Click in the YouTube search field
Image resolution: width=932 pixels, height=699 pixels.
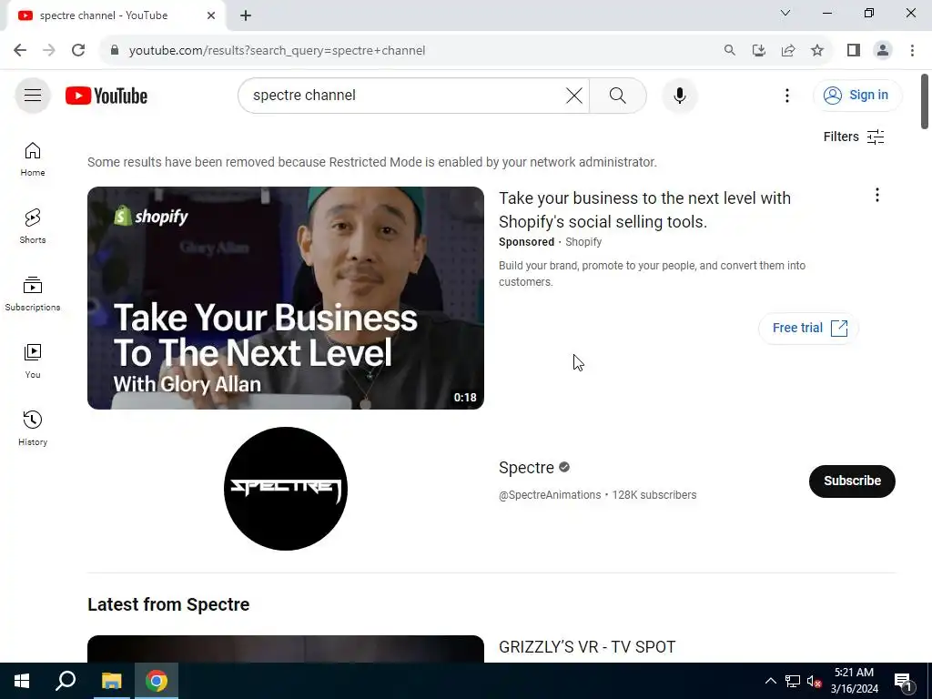(x=404, y=95)
